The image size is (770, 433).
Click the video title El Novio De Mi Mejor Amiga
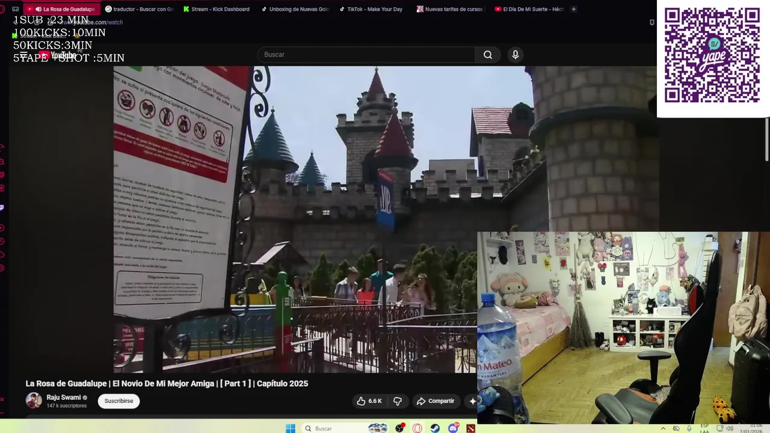pyautogui.click(x=167, y=384)
